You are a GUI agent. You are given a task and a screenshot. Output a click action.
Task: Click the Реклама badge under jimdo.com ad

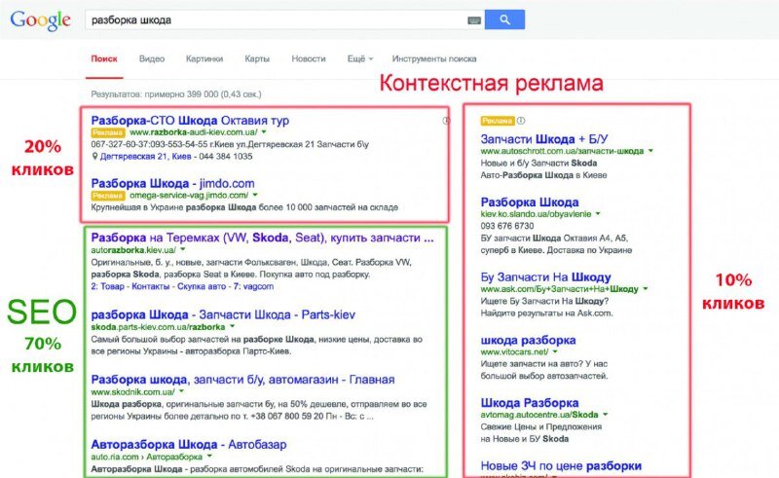click(107, 196)
